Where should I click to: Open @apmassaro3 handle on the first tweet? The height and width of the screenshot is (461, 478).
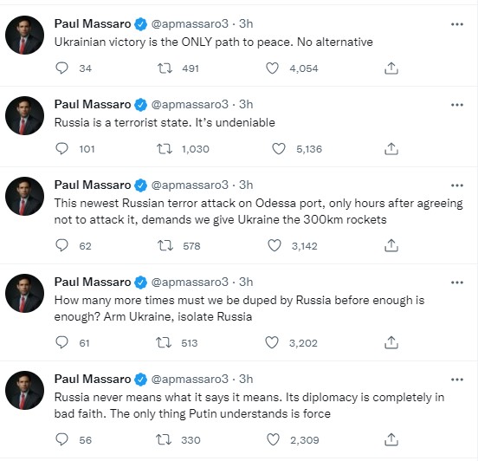tap(190, 23)
